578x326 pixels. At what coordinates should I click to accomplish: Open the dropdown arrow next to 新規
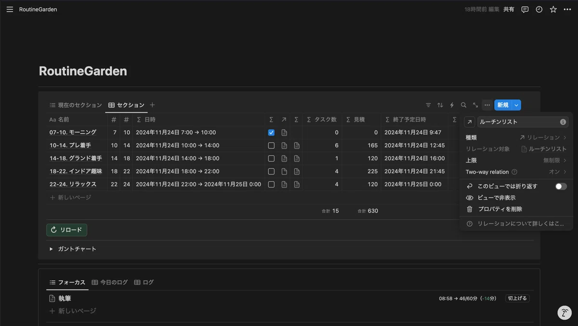516,105
